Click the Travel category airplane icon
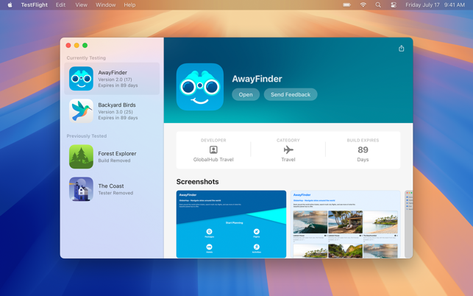Viewport: 473px width, 296px height. point(288,149)
